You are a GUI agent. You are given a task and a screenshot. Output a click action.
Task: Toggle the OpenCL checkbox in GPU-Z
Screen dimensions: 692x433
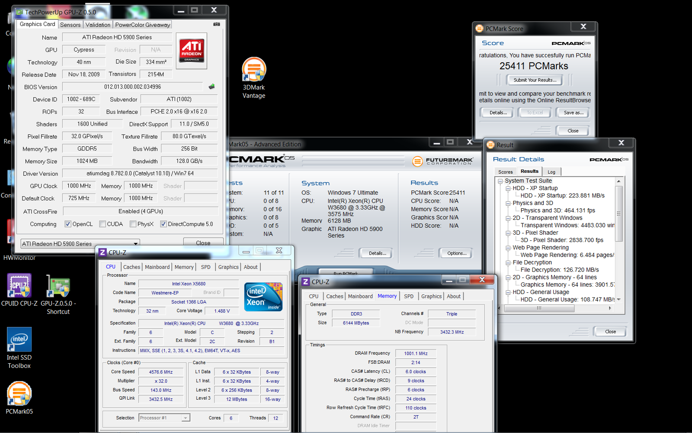click(x=68, y=224)
